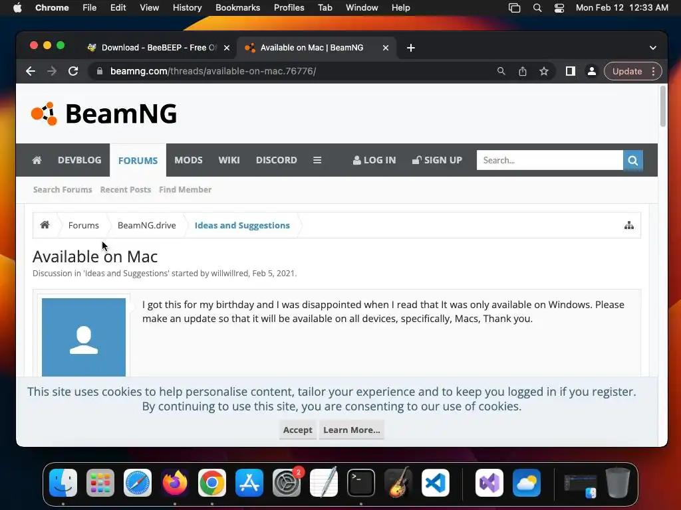The image size is (681, 510).
Task: Go to BeamNG.drive breadcrumb
Action: (147, 226)
